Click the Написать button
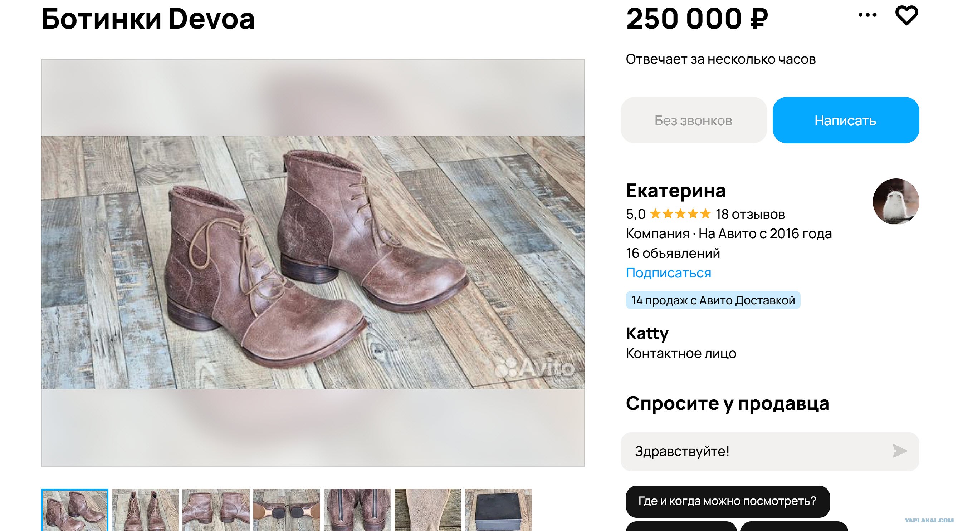Screen dimensions: 963x531 846,121
